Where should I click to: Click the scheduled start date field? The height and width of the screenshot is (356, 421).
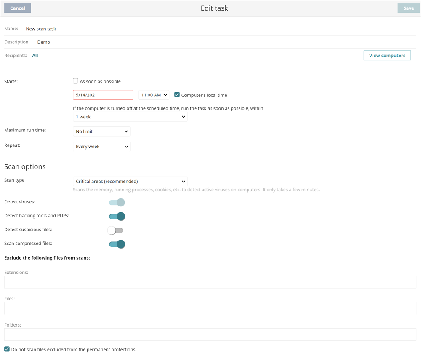pyautogui.click(x=103, y=94)
